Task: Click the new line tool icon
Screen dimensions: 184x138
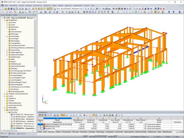Action: (7, 12)
